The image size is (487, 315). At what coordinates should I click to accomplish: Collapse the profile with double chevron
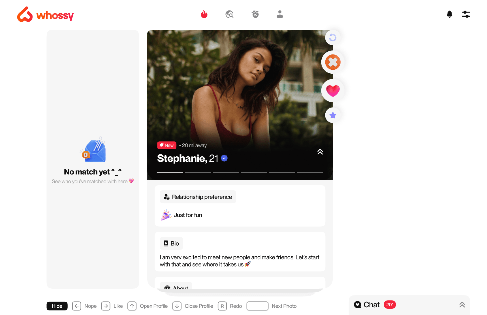tap(320, 152)
